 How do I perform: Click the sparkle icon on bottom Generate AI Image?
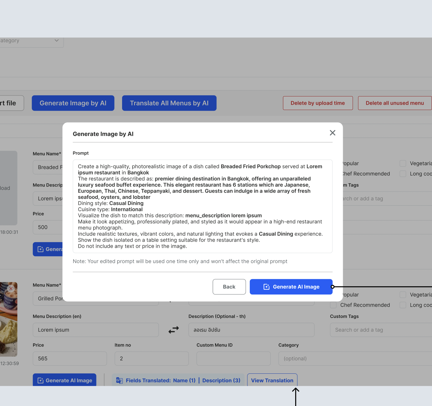[40, 380]
